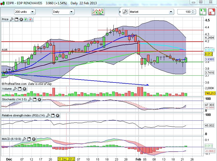Close the MACD indicator panel
Screen dimensions: 217x161
tap(34, 139)
